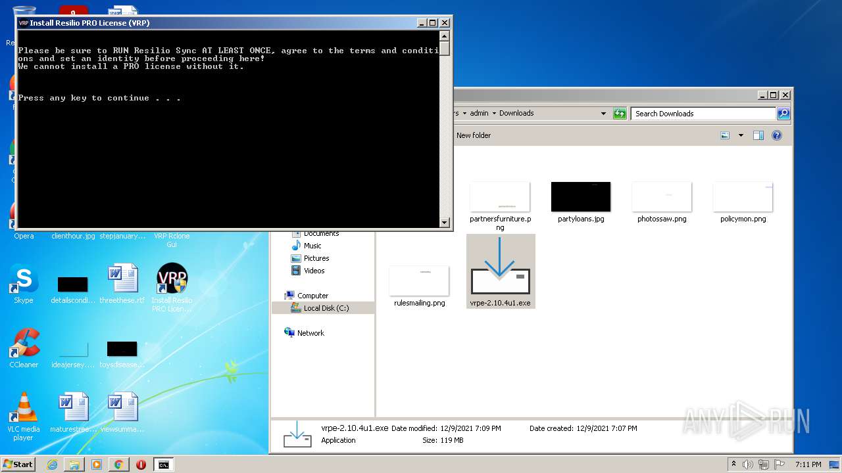This screenshot has height=473, width=842.
Task: Click the 7:11 PM taskbar clock
Action: [808, 464]
